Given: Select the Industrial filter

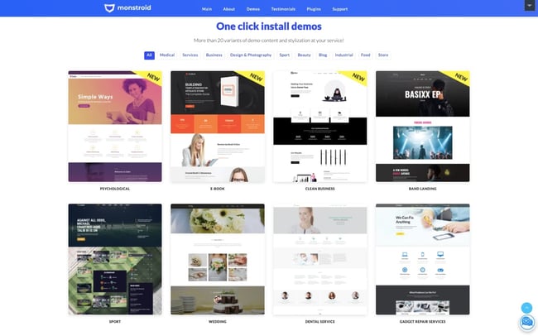Looking at the screenshot, I should 343,55.
